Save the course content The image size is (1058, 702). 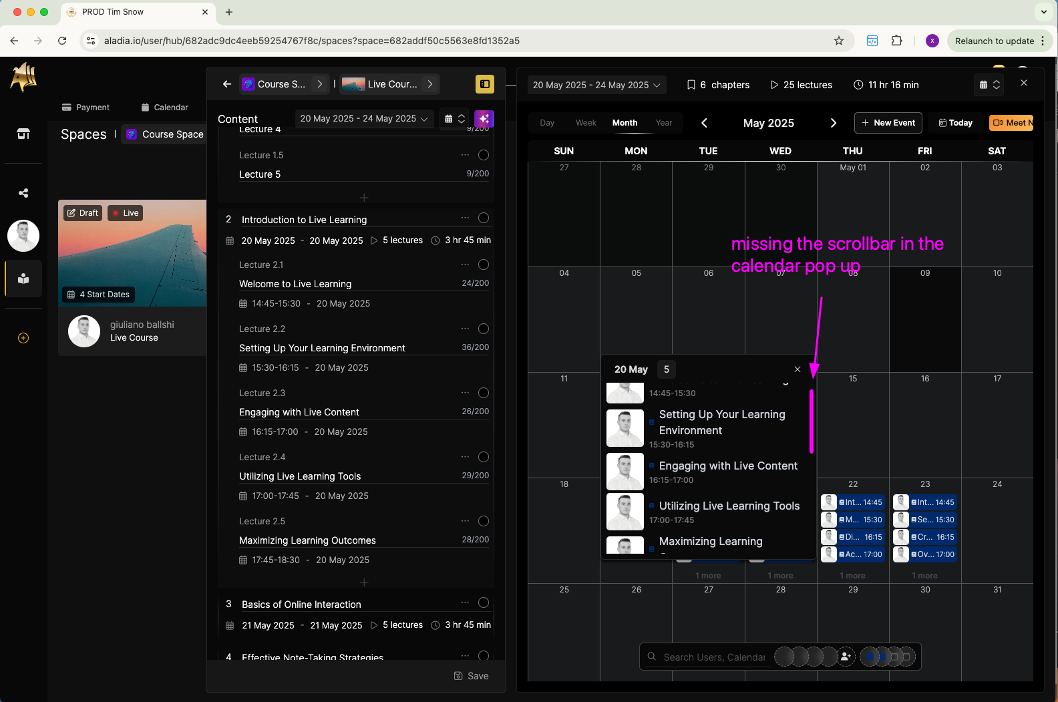click(x=471, y=676)
